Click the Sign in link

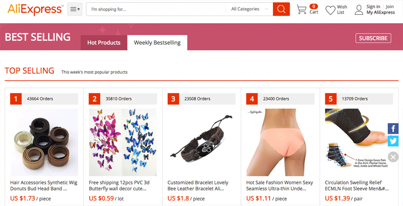click(373, 7)
